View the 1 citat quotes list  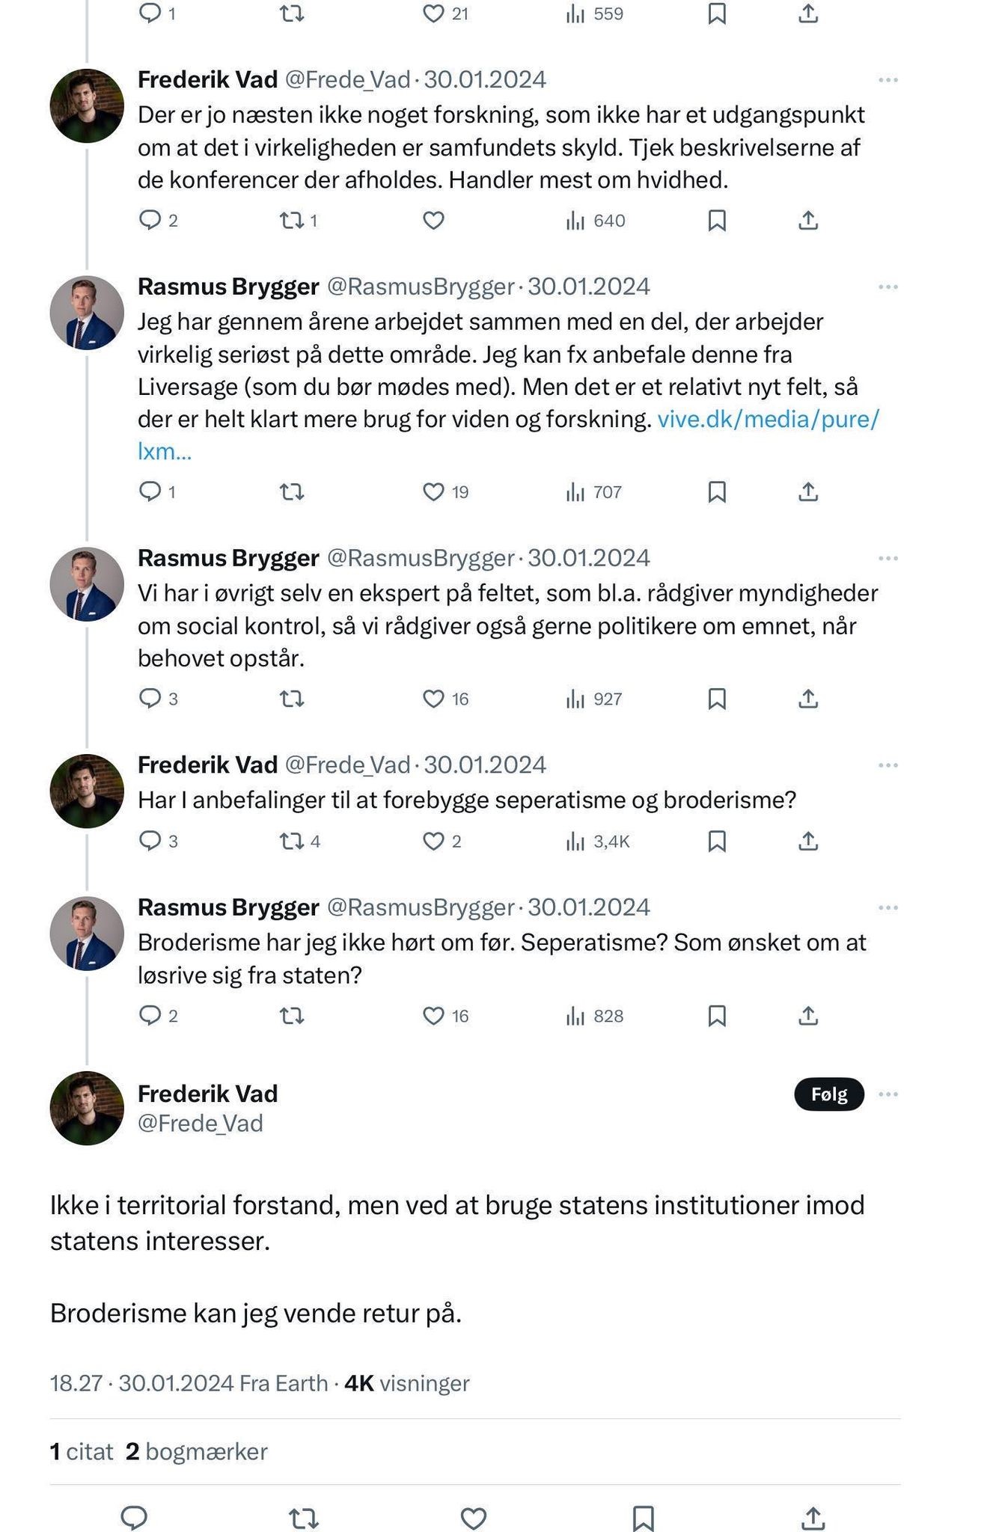tap(82, 1452)
